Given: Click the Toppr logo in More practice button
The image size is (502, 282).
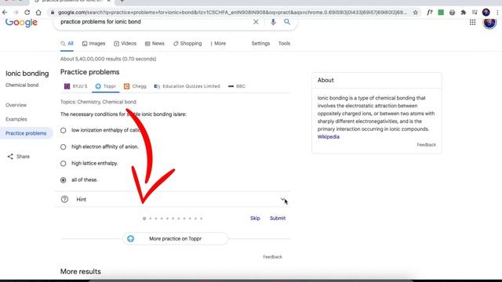Looking at the screenshot, I should coord(131,238).
